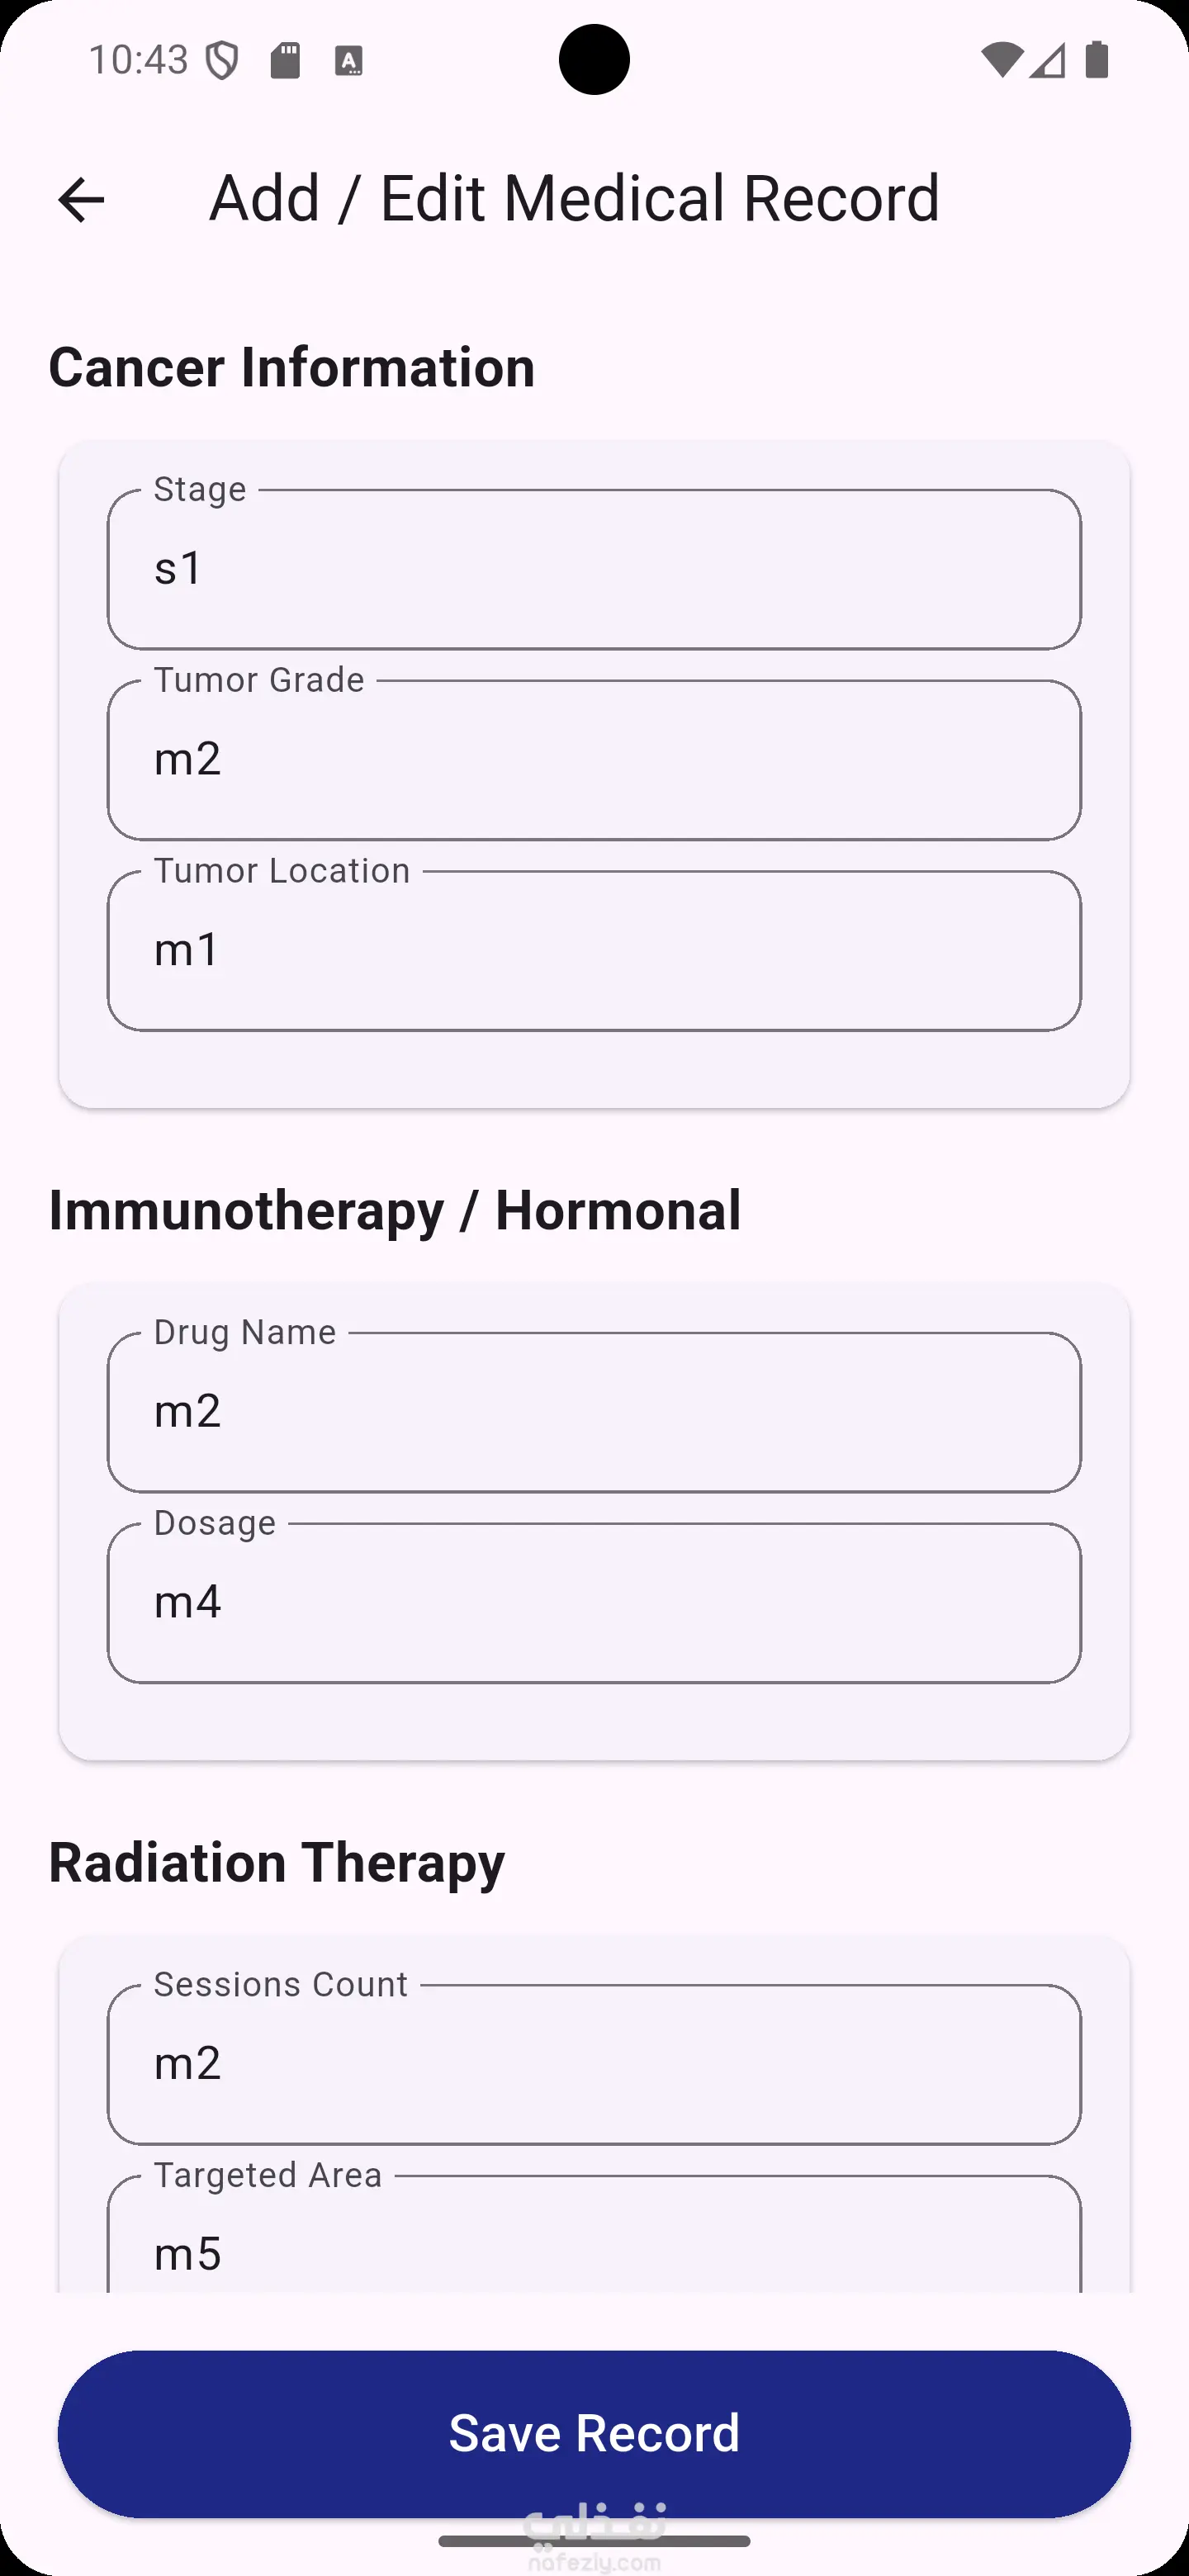Tap the Cancer Information section heading

pos(292,367)
